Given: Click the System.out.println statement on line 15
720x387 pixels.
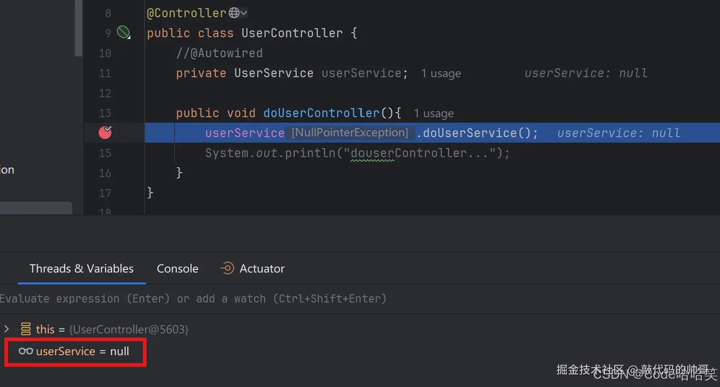Looking at the screenshot, I should pos(358,153).
